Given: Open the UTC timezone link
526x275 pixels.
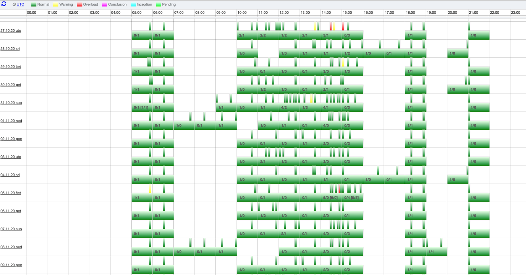Looking at the screenshot, I should tap(21, 5).
